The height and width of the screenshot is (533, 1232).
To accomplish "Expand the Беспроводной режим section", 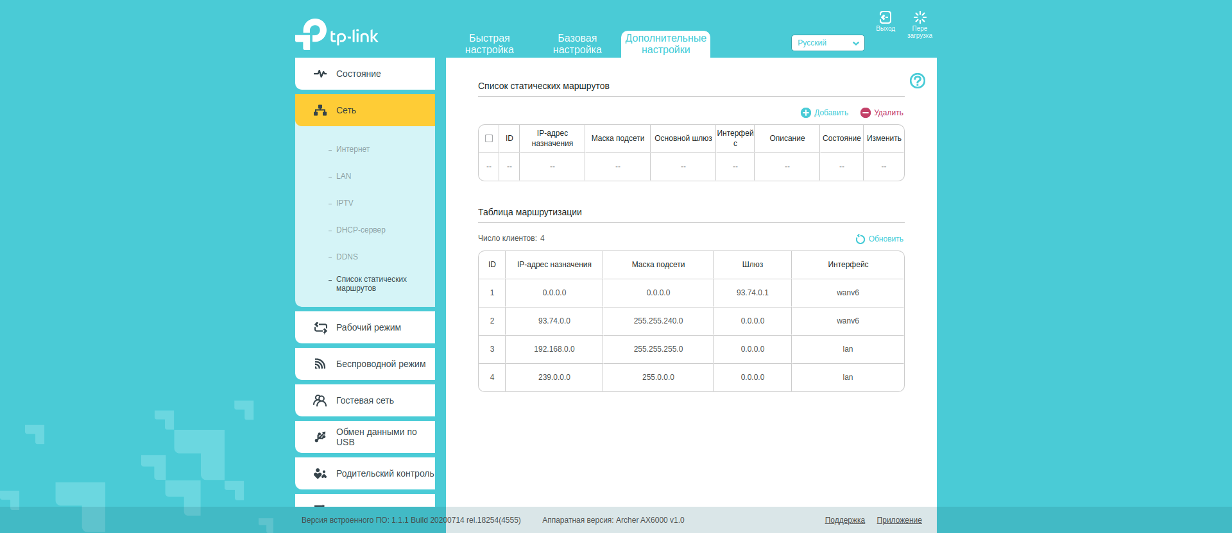I will coord(364,364).
